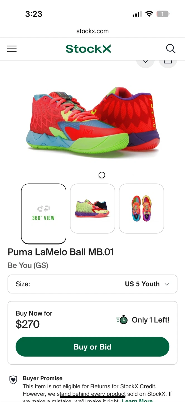
Task: Tap the battery indicator in status bar
Action: (x=163, y=14)
